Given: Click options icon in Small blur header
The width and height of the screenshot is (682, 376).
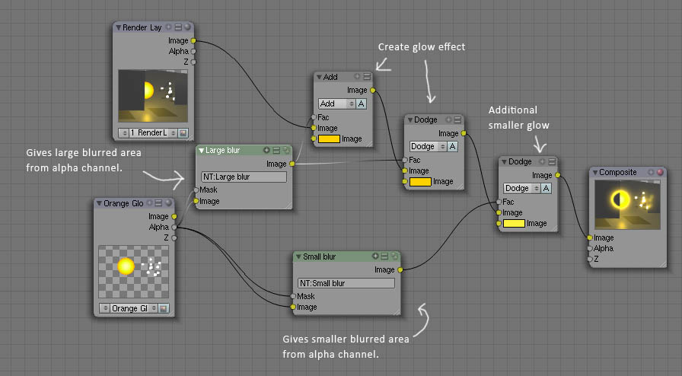Looking at the screenshot, I should (x=384, y=257).
